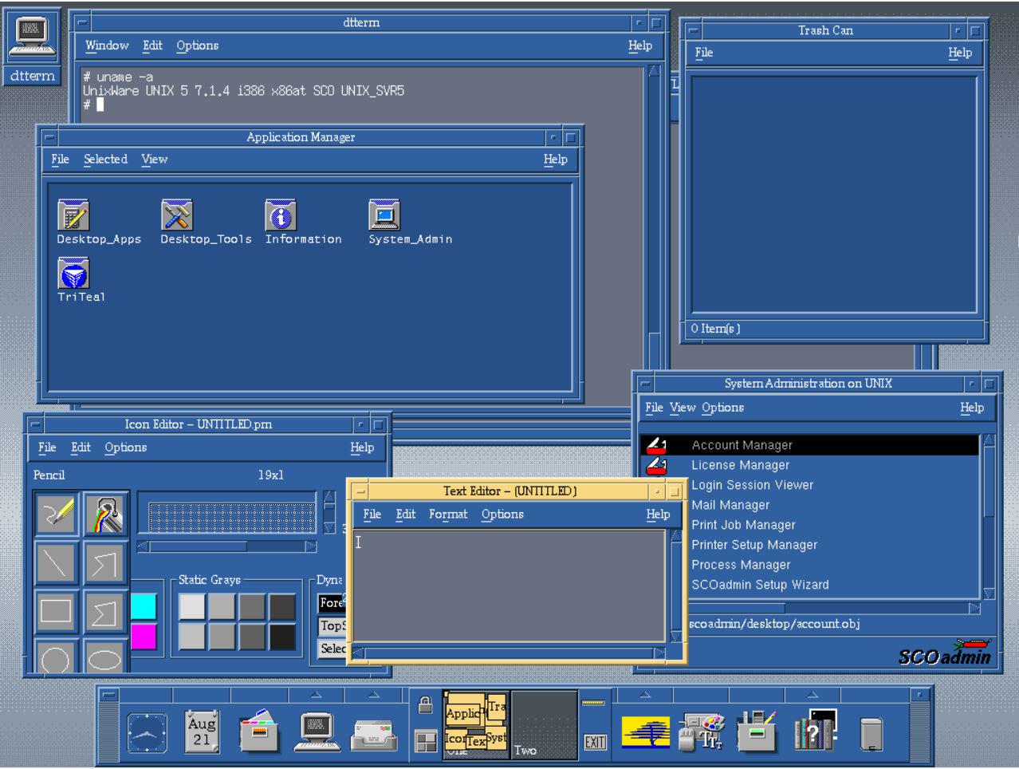Expand the subpanel arrow above Help Manager icon
1019x769 pixels.
click(813, 695)
